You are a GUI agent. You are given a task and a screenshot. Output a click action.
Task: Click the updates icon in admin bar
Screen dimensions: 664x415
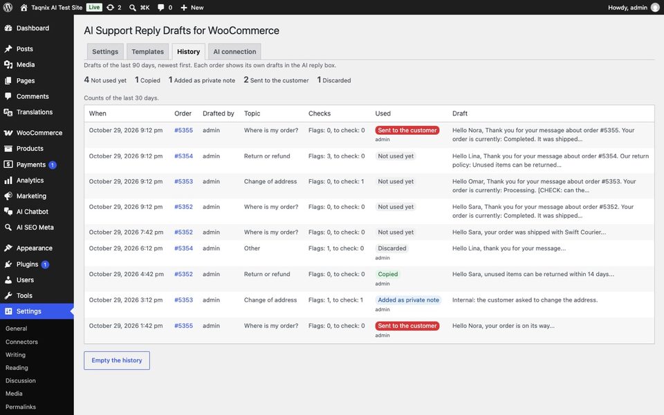point(110,7)
